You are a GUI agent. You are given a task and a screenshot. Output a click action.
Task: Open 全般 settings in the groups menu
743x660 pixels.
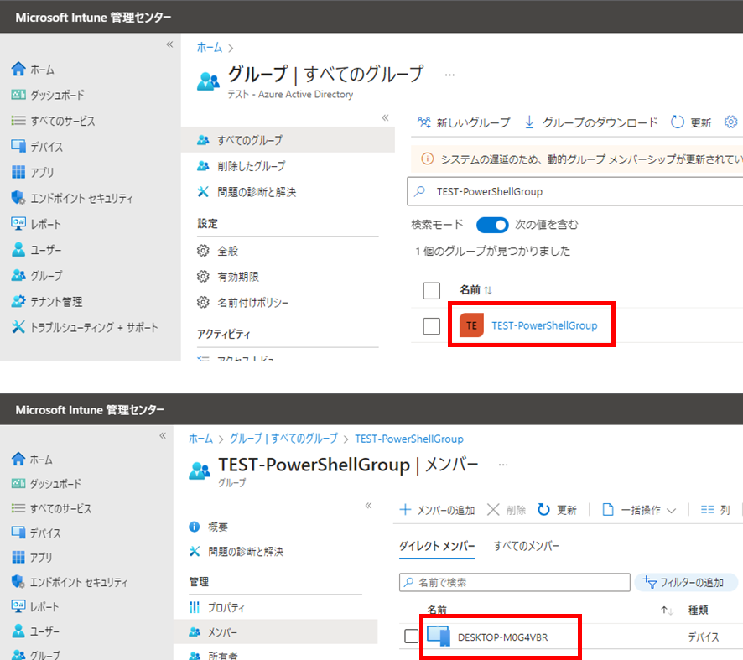point(217,251)
